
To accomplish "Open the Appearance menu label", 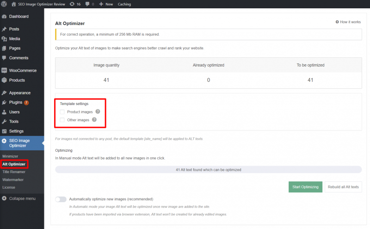I will pyautogui.click(x=20, y=93).
